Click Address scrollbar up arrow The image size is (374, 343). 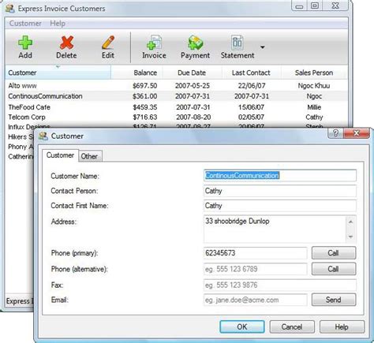point(350,222)
